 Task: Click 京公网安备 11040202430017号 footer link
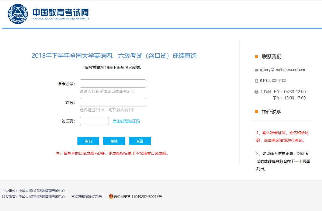[x=138, y=197]
